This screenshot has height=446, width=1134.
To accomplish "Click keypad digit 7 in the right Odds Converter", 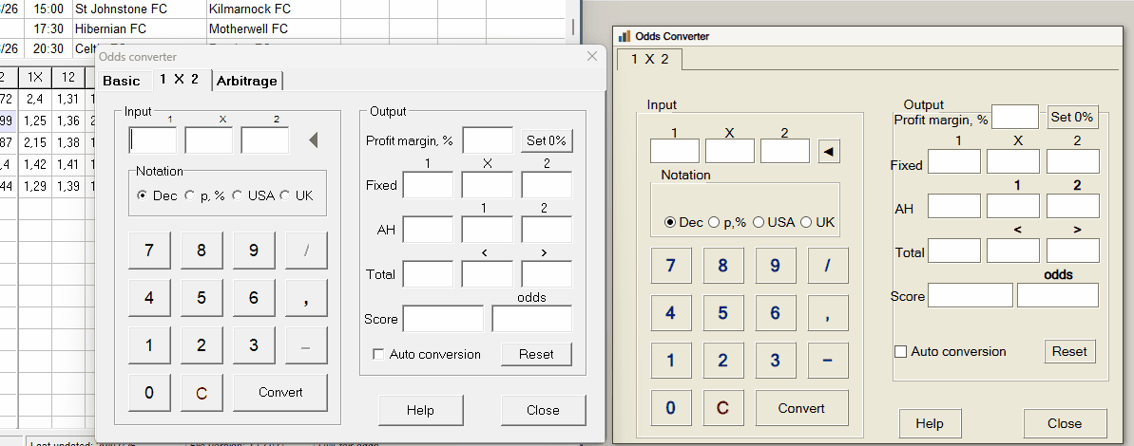I will [670, 266].
